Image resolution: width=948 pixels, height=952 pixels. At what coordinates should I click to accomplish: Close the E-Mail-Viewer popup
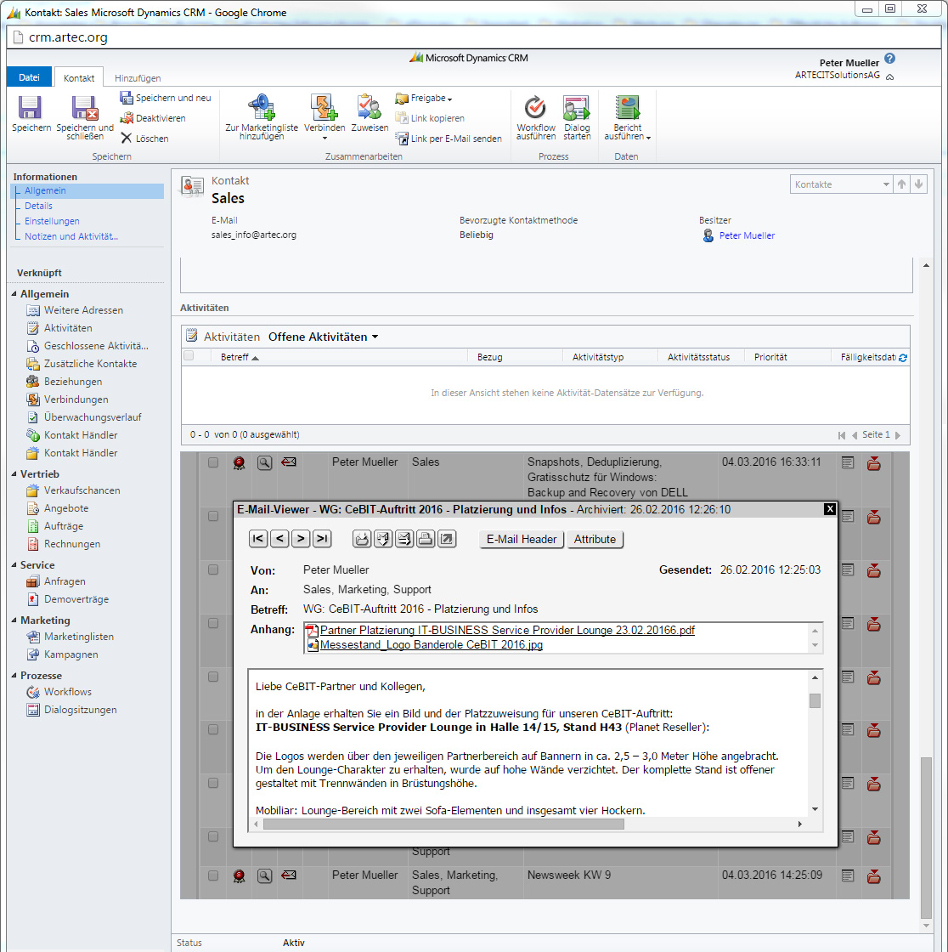point(830,509)
